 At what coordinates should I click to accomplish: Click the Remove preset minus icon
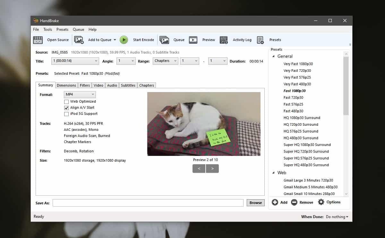click(294, 202)
